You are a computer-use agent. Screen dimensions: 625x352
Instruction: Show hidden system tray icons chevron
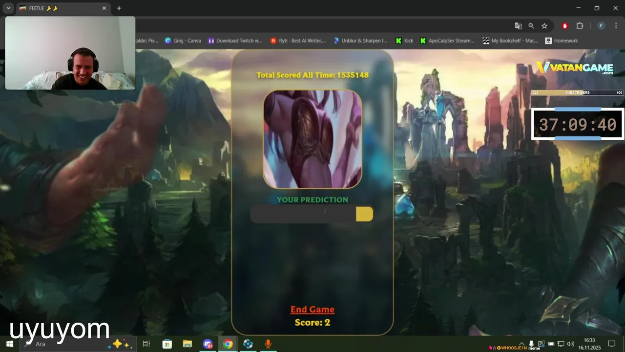point(522,344)
